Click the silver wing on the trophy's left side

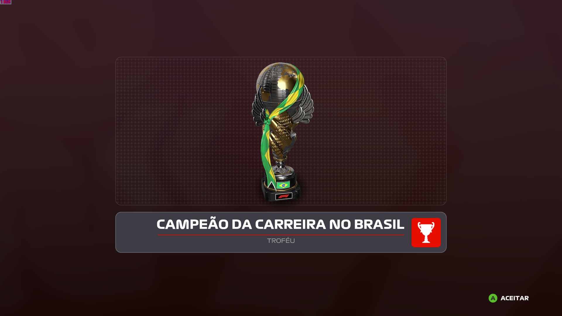pos(258,110)
